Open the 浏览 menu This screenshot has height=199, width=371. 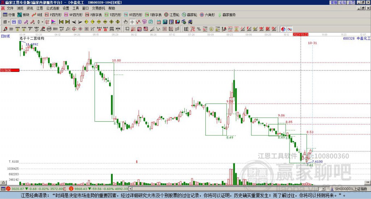(x=20, y=8)
